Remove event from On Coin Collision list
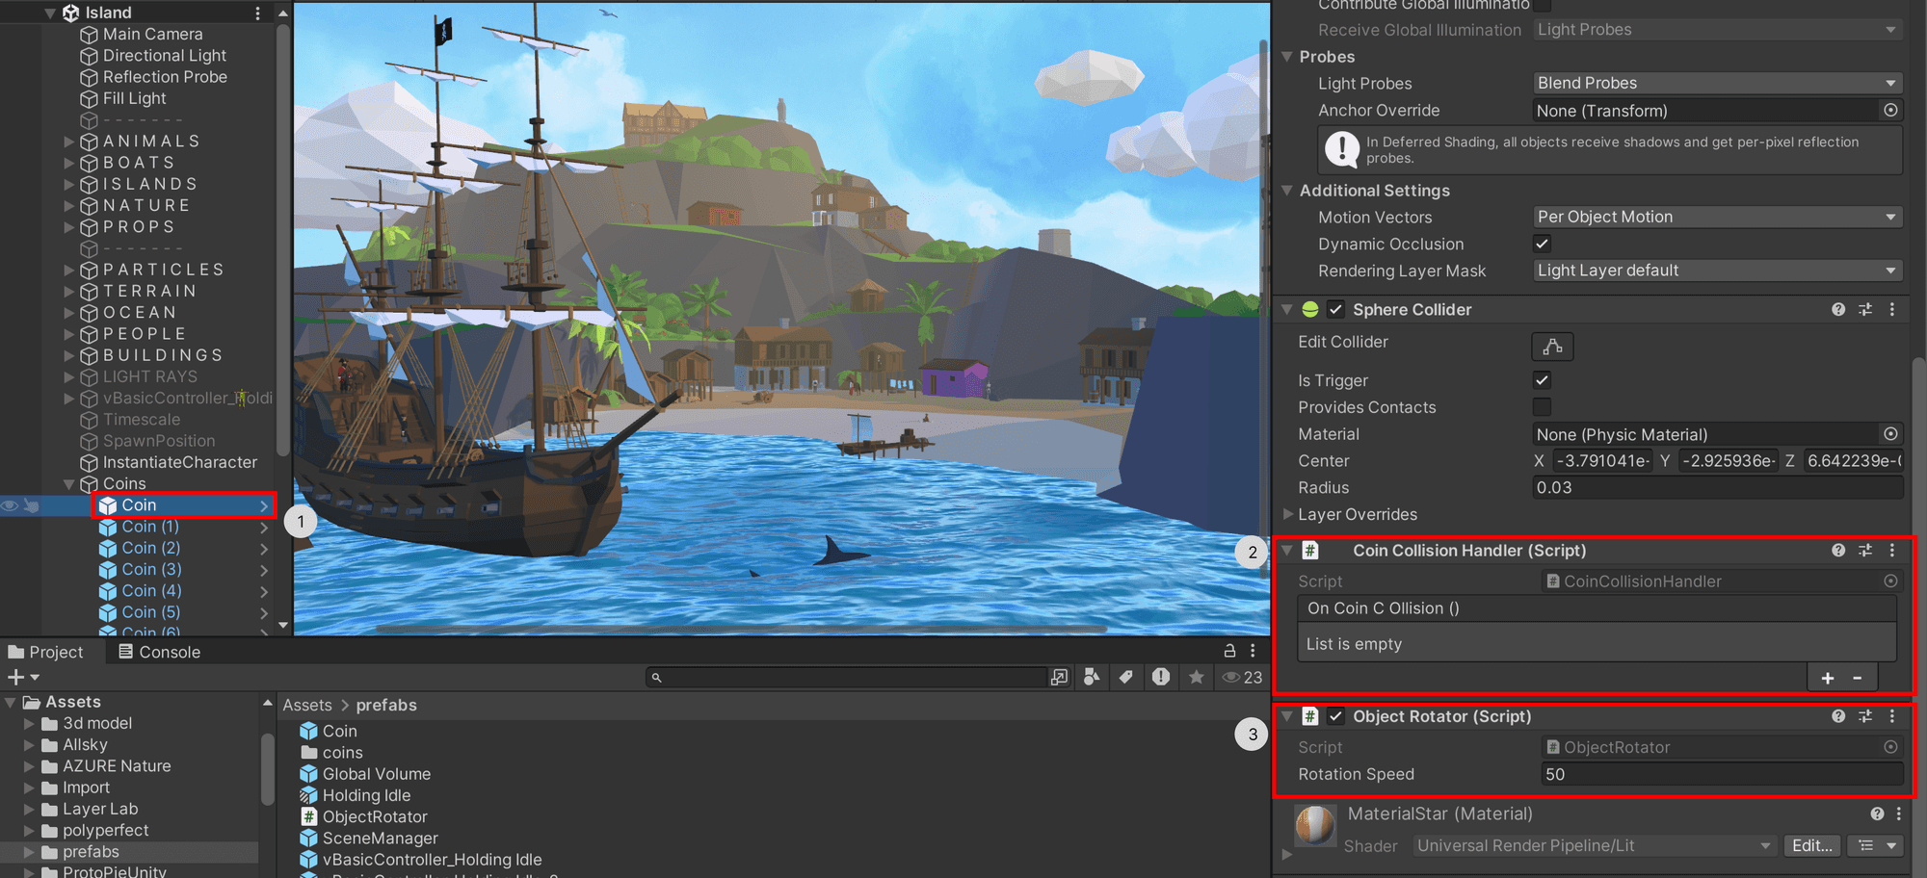The width and height of the screenshot is (1927, 878). pos(1858,678)
